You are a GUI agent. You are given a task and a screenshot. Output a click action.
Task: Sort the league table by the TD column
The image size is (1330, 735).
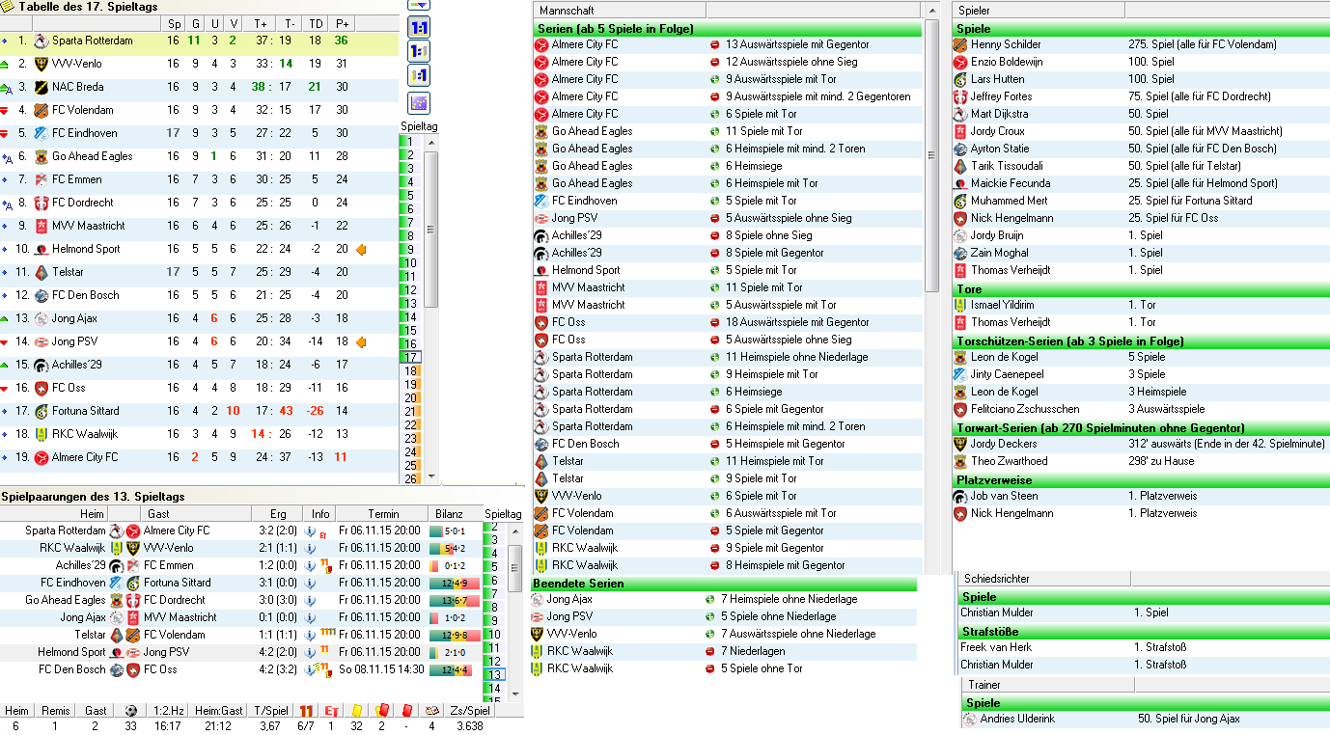point(315,23)
